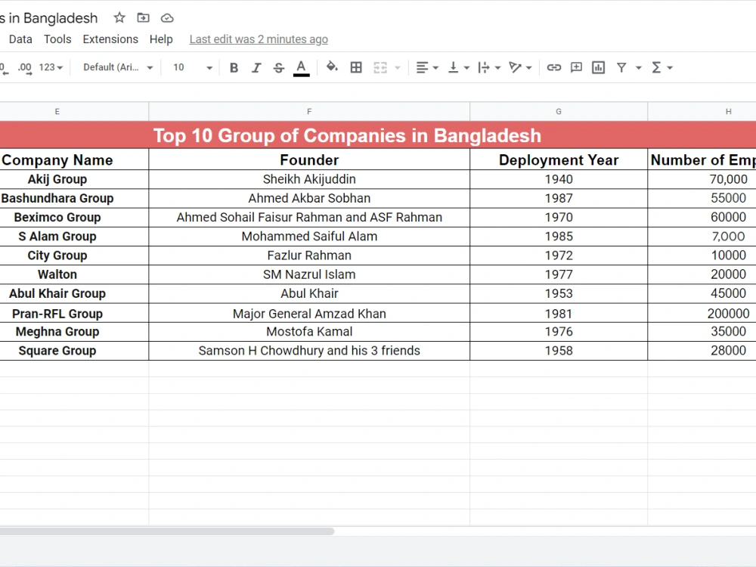
Task: Select cell Beximco Group
Action: pos(74,218)
